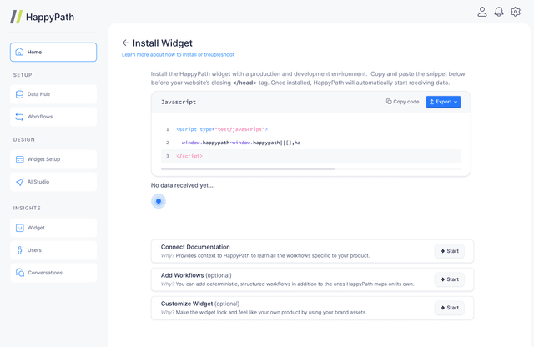Open the user profile icon

[482, 12]
